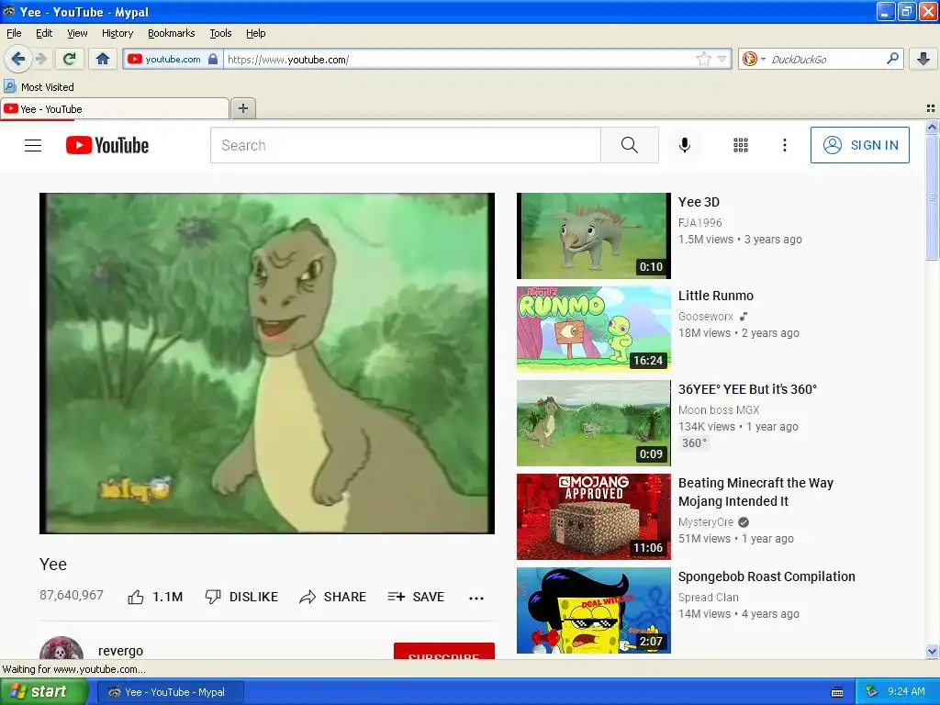Open the Gooseworx channel link
This screenshot has height=705, width=940.
click(x=706, y=316)
